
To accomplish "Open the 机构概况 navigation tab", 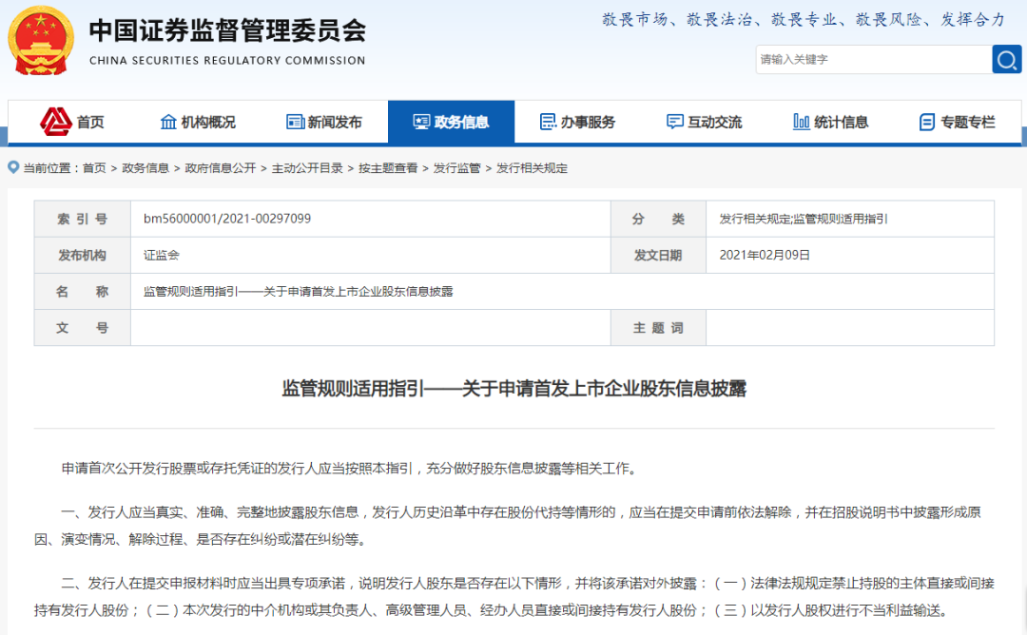I will pos(198,122).
